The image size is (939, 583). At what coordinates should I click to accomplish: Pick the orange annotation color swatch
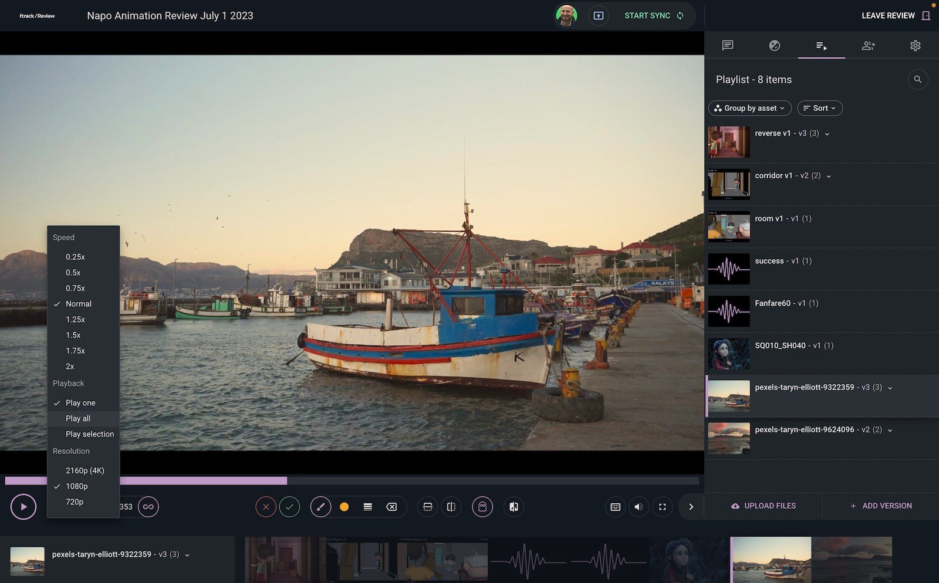344,507
